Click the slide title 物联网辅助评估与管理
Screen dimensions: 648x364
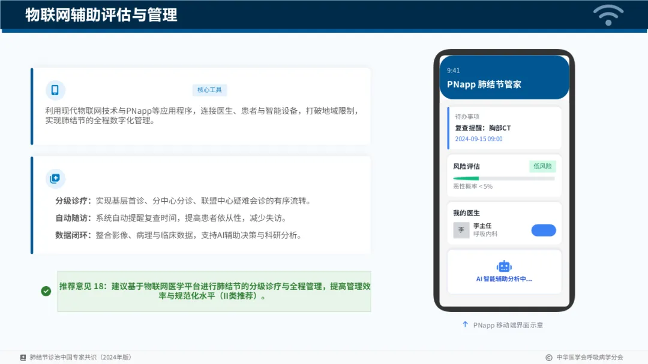[101, 15]
